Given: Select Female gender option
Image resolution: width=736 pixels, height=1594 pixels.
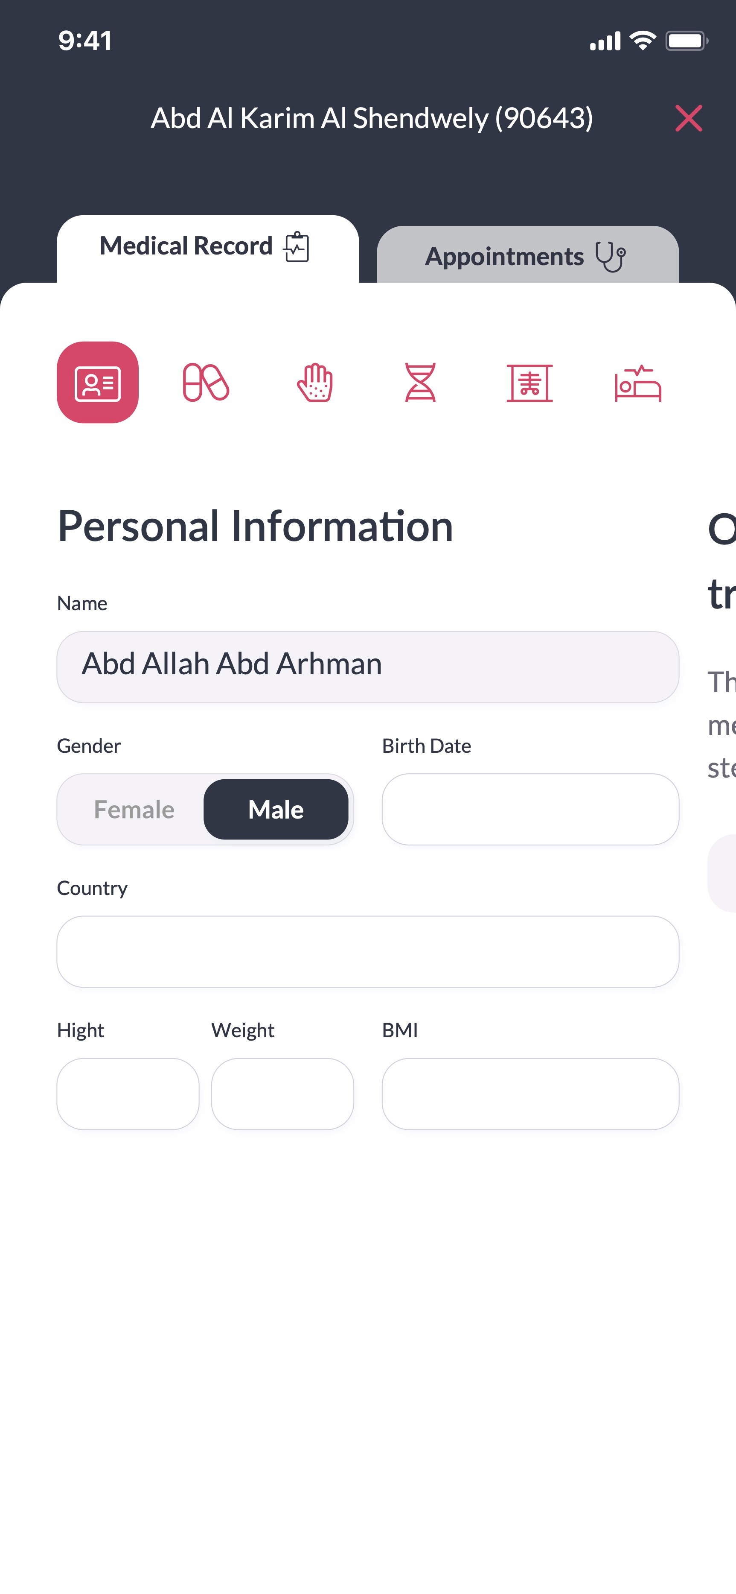Looking at the screenshot, I should pyautogui.click(x=134, y=809).
